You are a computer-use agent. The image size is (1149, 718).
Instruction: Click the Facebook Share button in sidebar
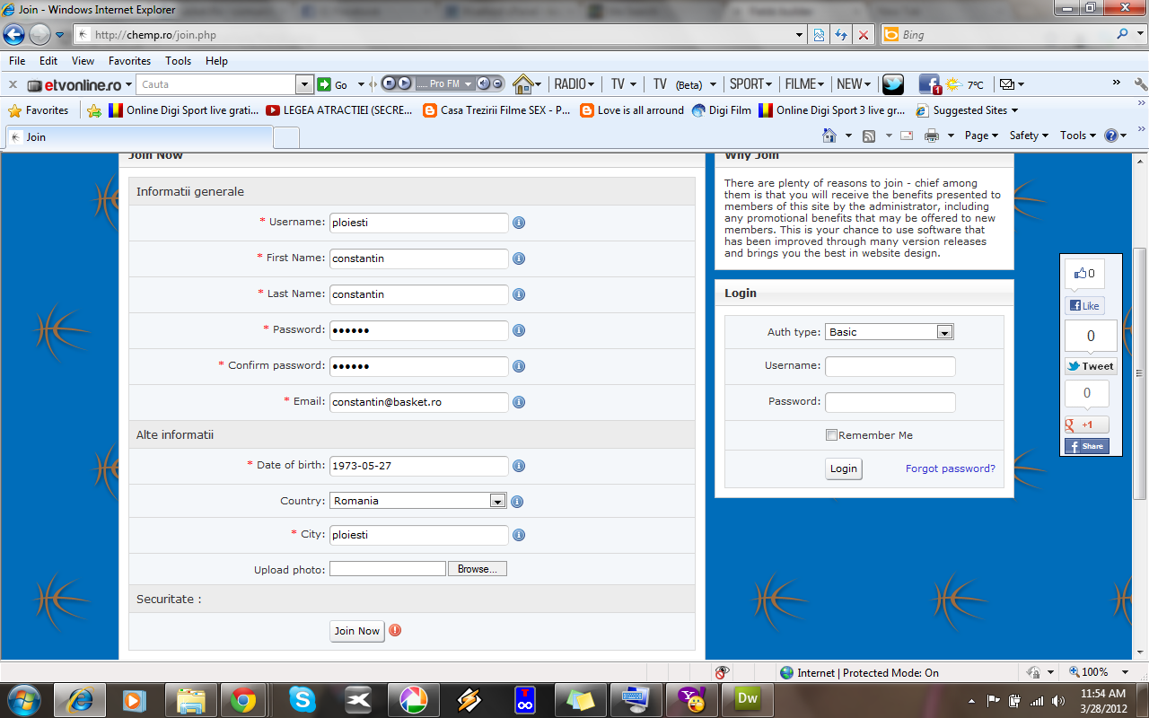click(x=1087, y=446)
